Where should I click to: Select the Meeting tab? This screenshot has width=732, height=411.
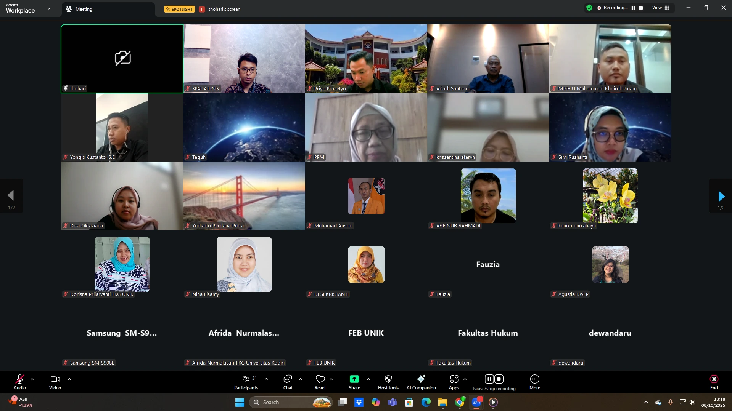[x=84, y=9]
